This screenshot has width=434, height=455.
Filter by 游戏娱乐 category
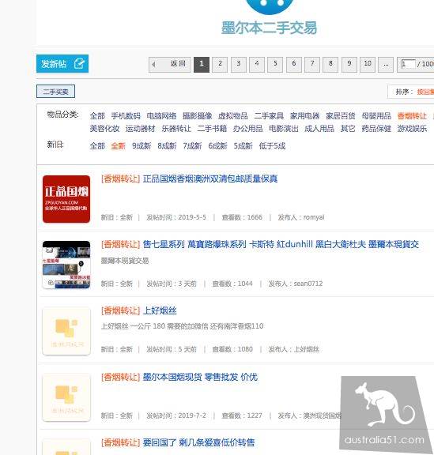[412, 129]
